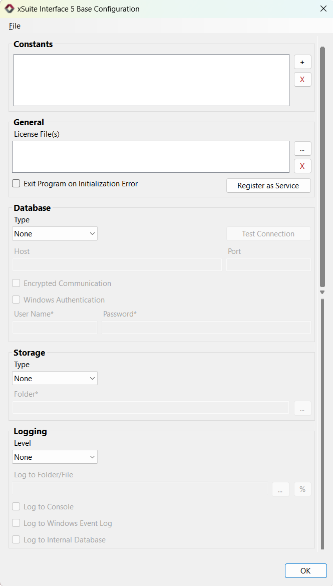The image size is (333, 586).
Task: Open the File menu
Action: [15, 26]
